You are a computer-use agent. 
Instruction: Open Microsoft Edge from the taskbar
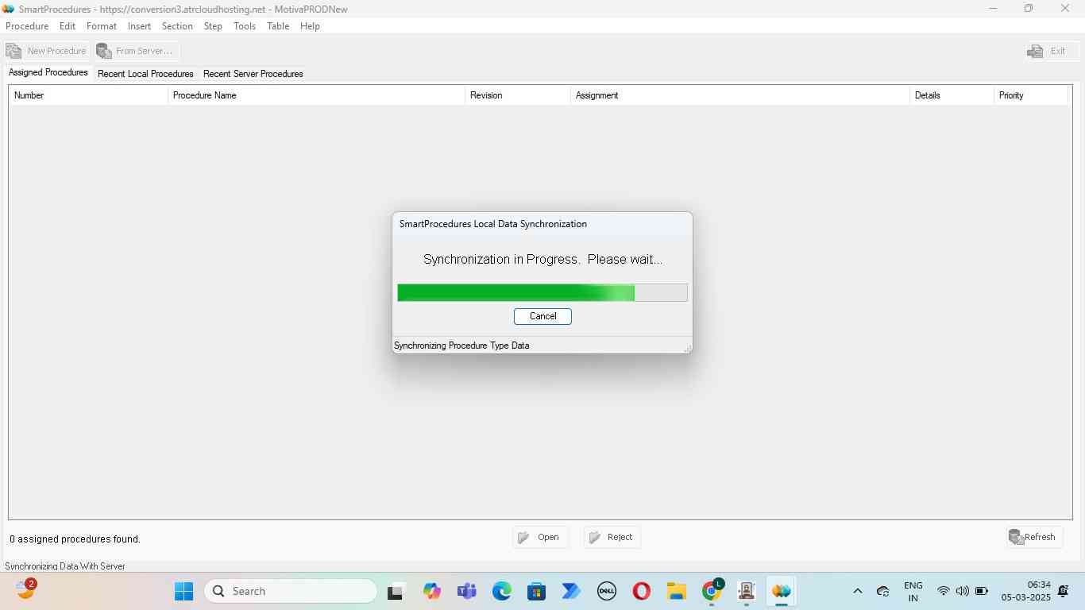[501, 591]
